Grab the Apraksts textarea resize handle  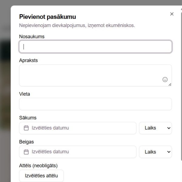point(170,85)
